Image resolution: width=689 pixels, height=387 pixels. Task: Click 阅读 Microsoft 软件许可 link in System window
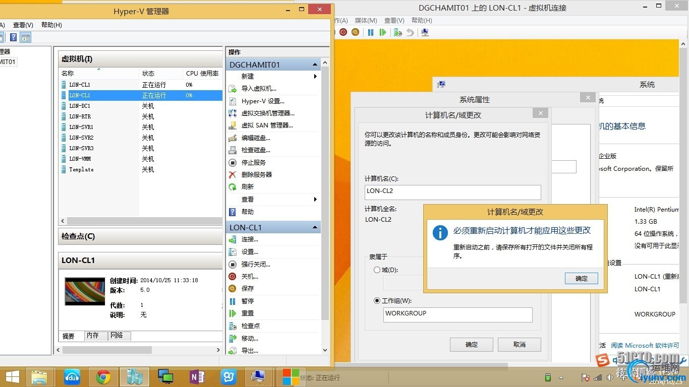(645, 346)
